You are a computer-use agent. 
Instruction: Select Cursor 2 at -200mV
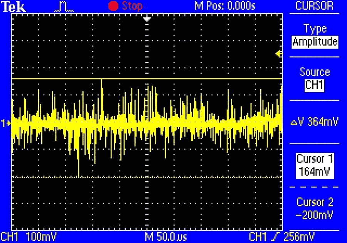tap(315, 208)
